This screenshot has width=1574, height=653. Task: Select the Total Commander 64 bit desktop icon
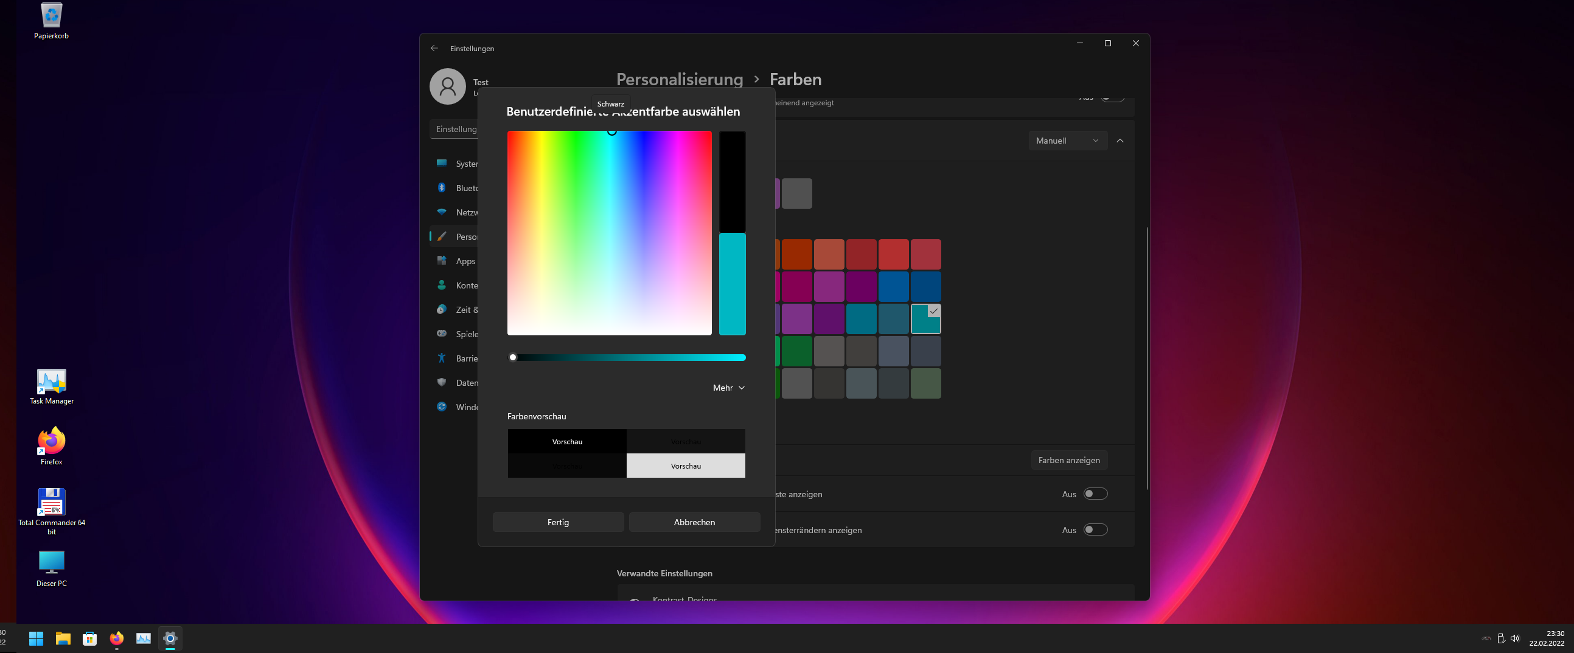click(x=52, y=512)
